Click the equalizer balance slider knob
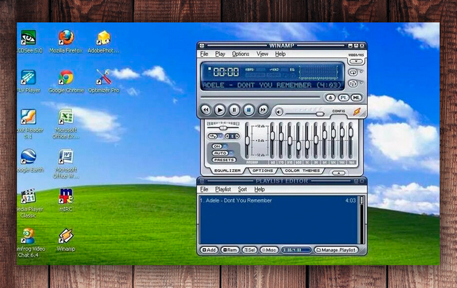The height and width of the screenshot is (288, 457). [x=223, y=128]
